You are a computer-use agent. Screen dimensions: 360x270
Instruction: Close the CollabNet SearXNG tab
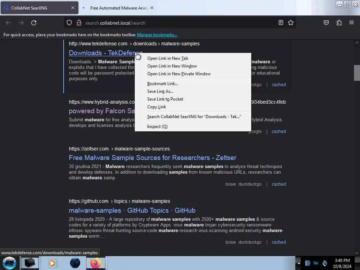[x=72, y=8]
